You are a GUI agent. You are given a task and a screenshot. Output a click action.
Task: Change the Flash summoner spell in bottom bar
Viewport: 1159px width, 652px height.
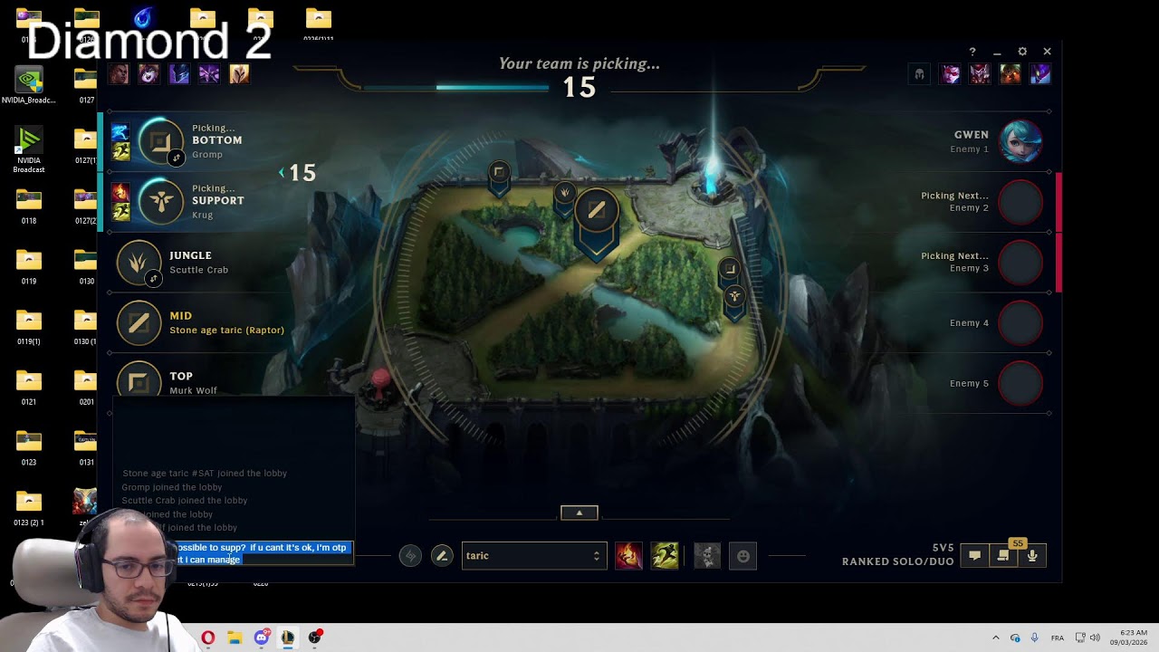(665, 556)
